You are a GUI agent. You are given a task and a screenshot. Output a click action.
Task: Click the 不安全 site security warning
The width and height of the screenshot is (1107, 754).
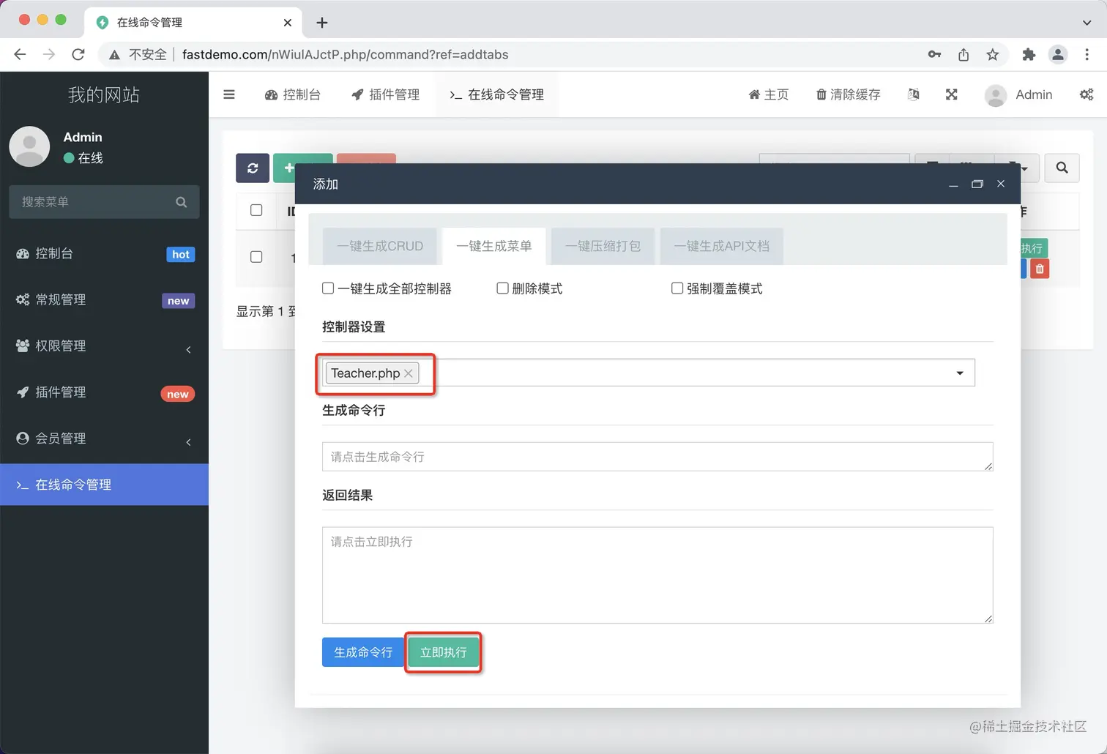coord(138,55)
